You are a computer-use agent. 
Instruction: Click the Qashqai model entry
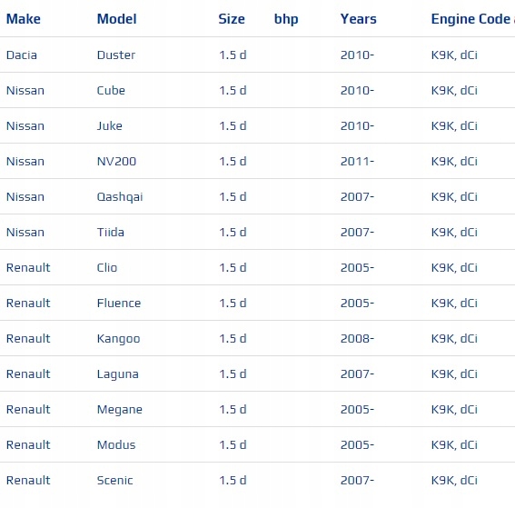click(x=120, y=197)
